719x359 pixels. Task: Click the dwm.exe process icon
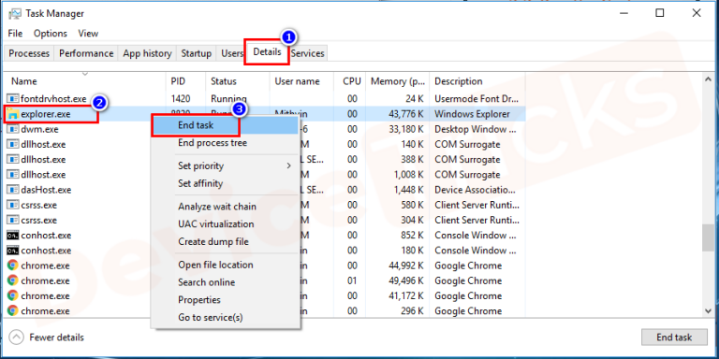(12, 129)
